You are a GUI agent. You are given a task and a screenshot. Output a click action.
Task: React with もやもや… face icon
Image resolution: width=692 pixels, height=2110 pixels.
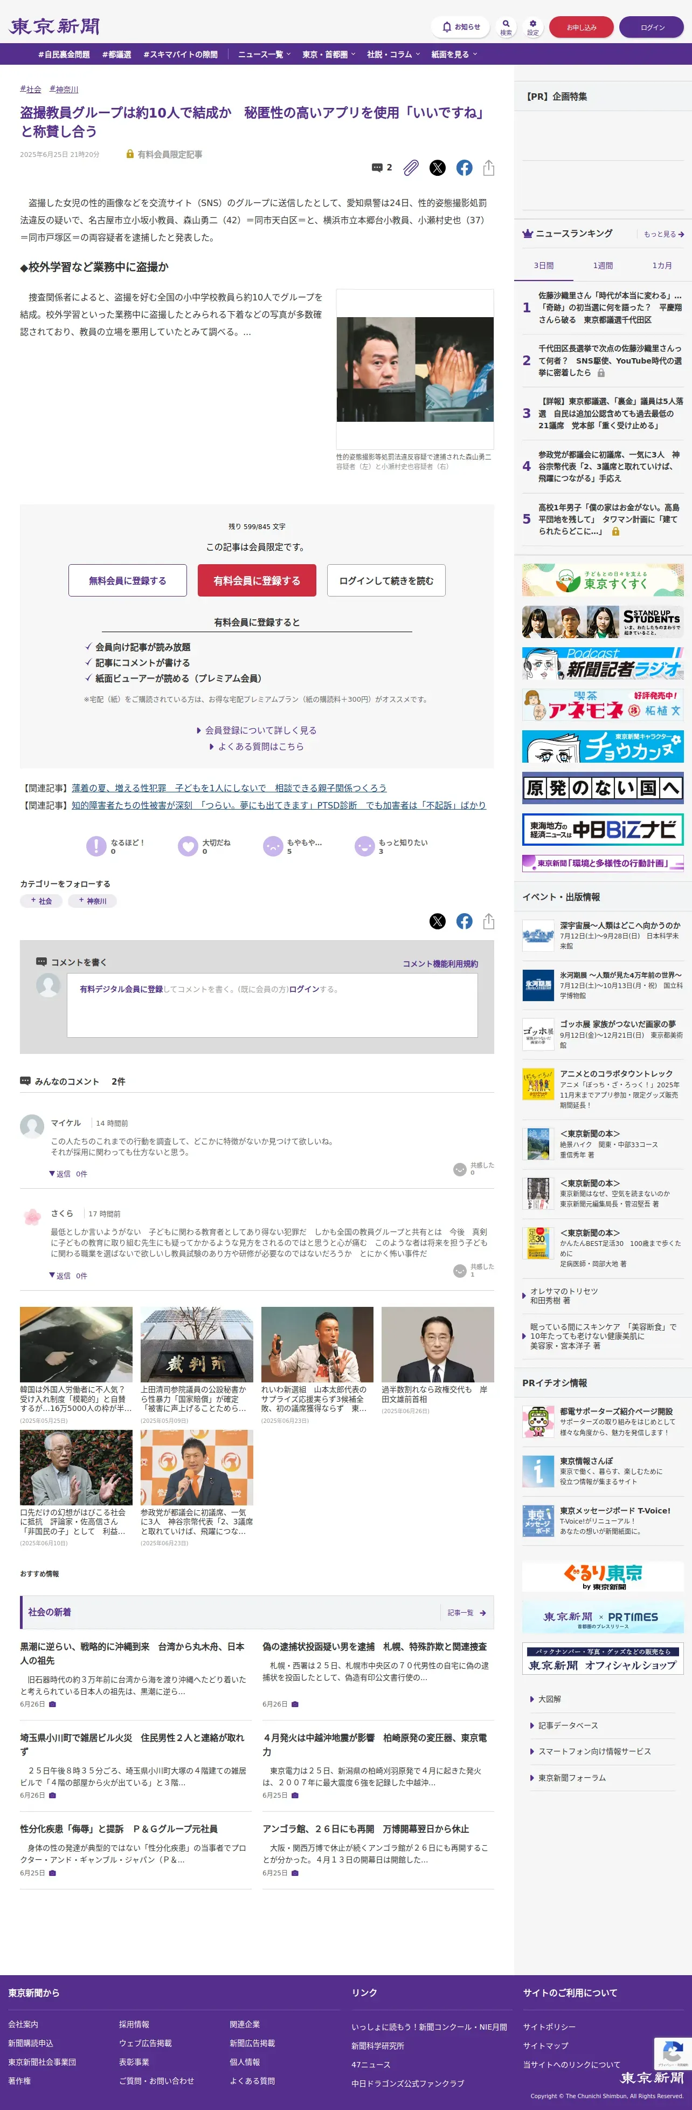point(273,846)
